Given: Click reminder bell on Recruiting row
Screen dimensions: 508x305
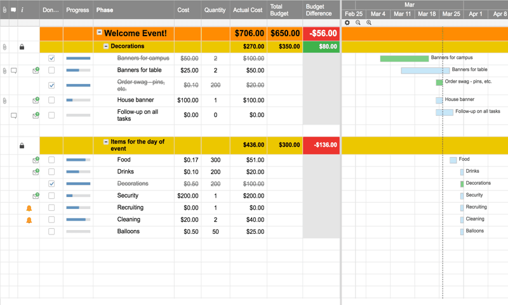Looking at the screenshot, I should pyautogui.click(x=29, y=208).
